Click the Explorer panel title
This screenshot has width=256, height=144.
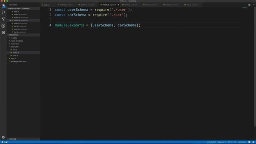click(x=13, y=5)
